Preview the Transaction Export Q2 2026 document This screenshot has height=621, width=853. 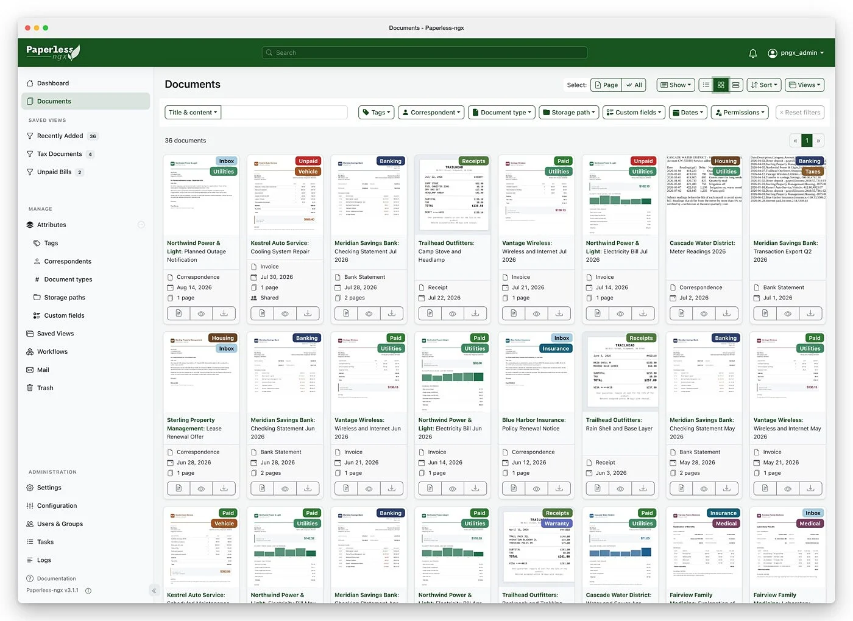coord(788,313)
